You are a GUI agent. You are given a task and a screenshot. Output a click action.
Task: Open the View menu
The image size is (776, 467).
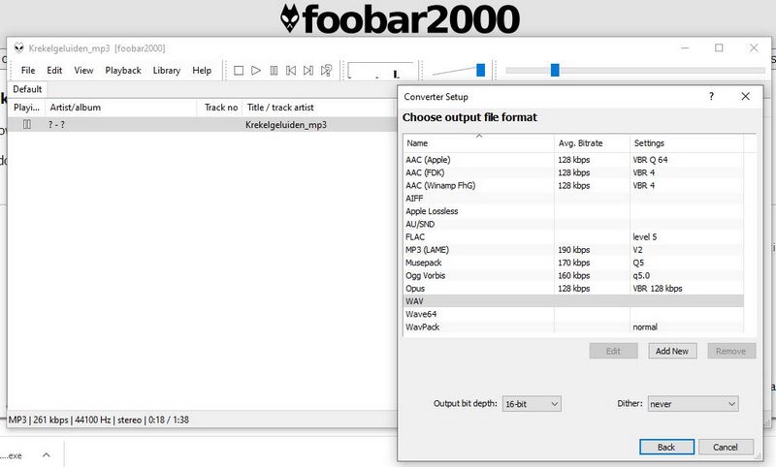coord(83,70)
